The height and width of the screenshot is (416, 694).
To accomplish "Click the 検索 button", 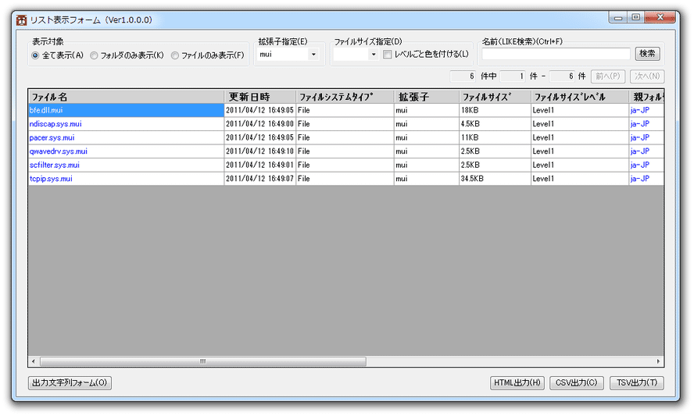I will [x=647, y=54].
